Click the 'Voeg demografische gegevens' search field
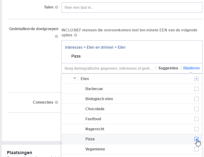The width and height of the screenshot is (204, 157). click(109, 68)
